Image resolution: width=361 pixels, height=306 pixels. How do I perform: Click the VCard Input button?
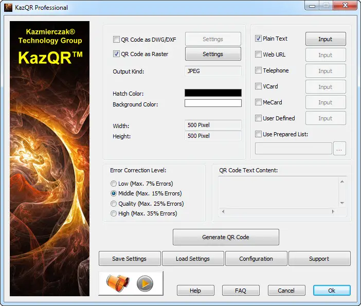tap(326, 86)
